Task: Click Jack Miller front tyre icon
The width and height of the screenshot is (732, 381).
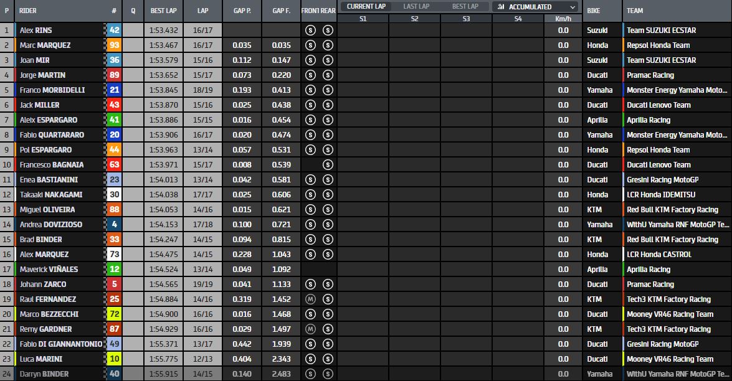Action: point(310,105)
